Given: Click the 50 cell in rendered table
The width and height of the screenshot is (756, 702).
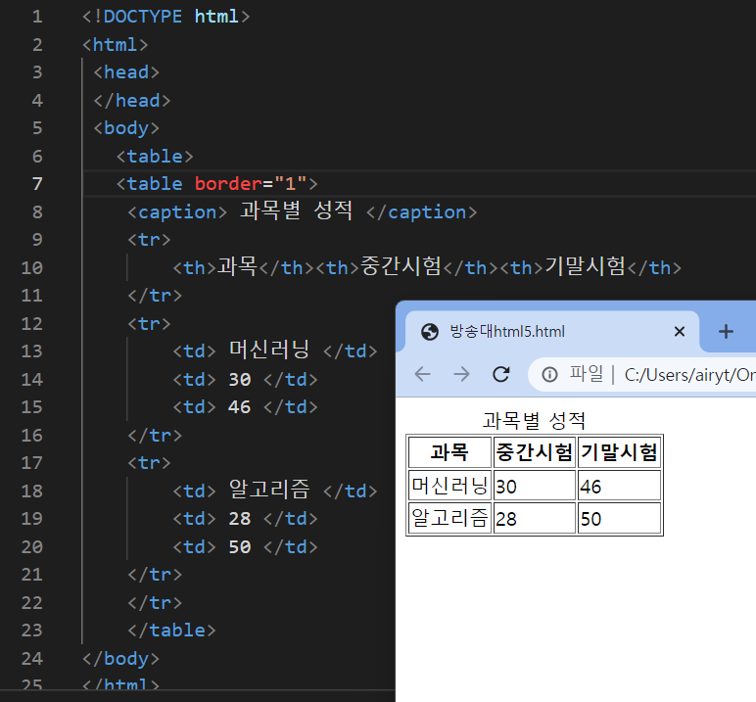Looking at the screenshot, I should tap(619, 518).
